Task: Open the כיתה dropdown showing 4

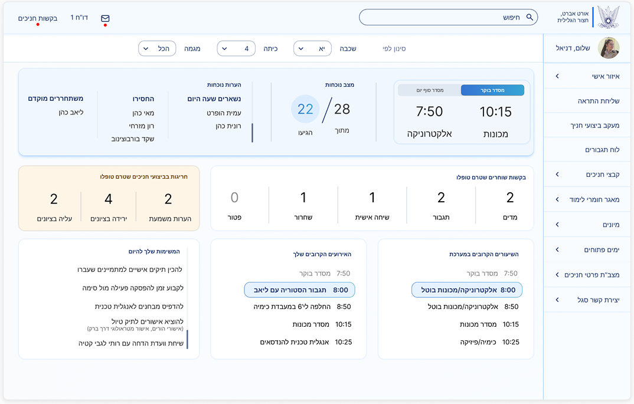Action: coord(236,48)
